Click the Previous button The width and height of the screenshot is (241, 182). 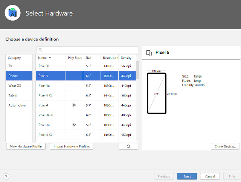coord(164,176)
